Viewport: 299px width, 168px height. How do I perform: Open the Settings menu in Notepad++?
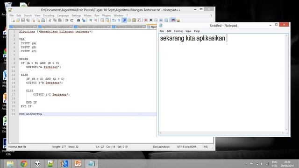pos(76,15)
